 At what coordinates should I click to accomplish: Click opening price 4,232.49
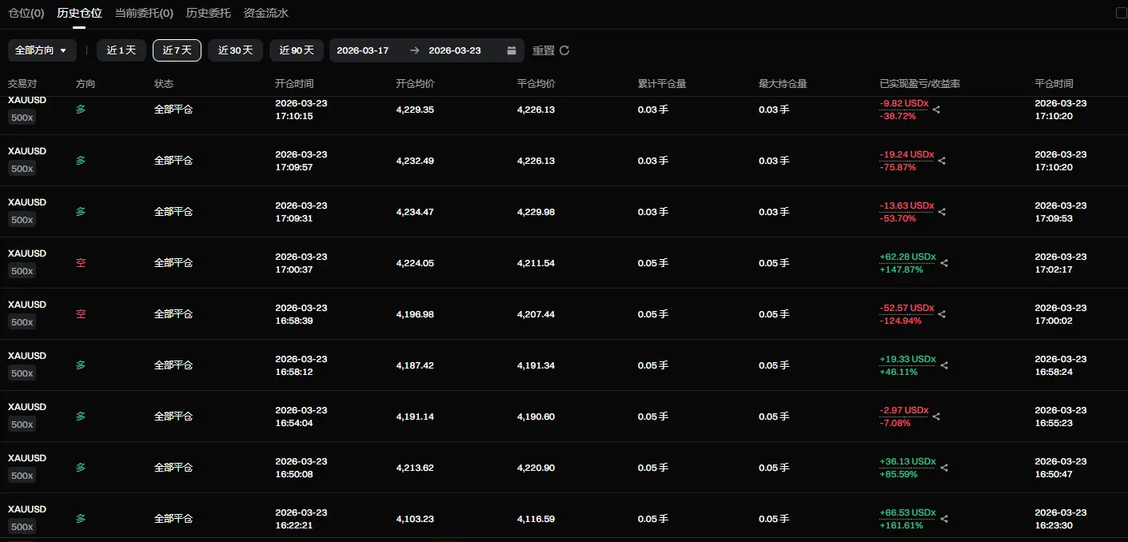415,161
